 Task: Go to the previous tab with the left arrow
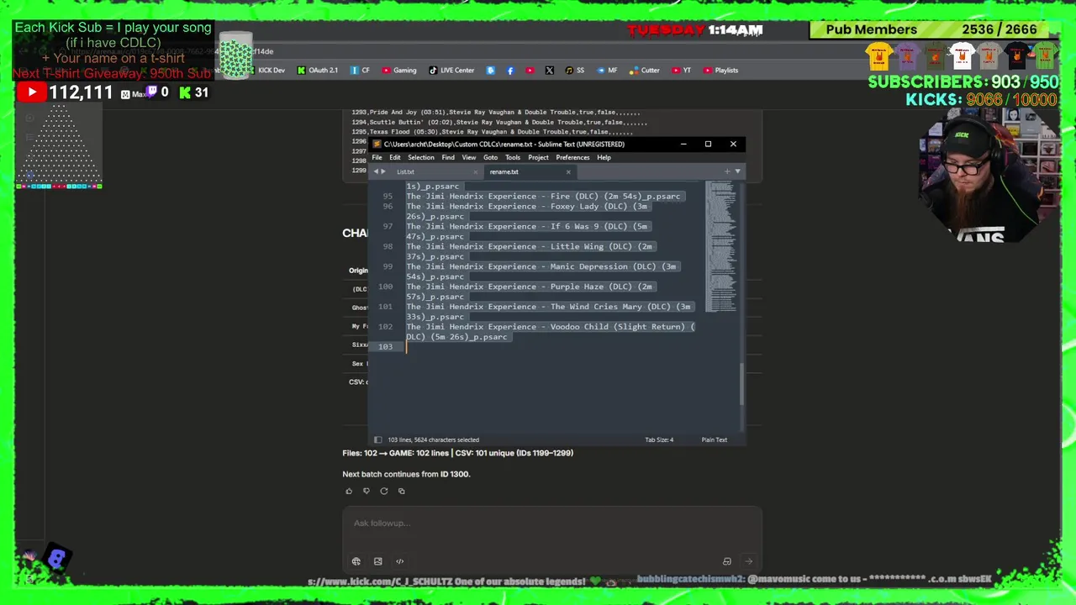click(376, 171)
